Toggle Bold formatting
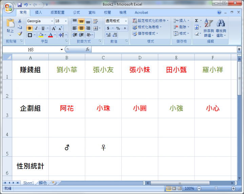244x194 pixels. point(29,28)
